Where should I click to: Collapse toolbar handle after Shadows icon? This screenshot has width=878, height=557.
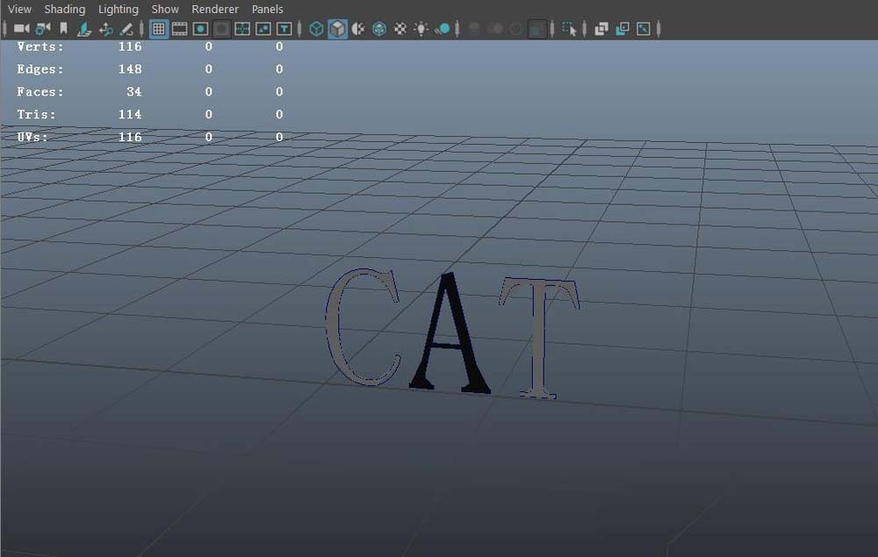click(457, 29)
